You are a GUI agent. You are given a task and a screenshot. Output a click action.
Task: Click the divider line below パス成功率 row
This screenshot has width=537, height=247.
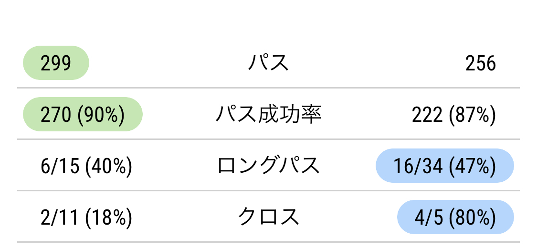[x=268, y=139]
